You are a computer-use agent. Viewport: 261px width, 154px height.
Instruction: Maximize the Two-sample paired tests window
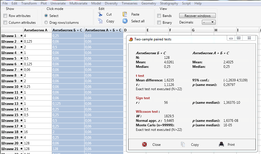239,38
